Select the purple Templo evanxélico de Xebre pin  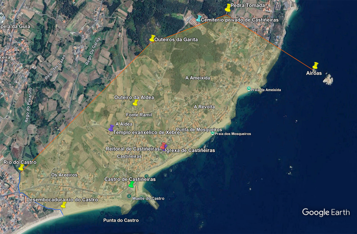click(111, 128)
